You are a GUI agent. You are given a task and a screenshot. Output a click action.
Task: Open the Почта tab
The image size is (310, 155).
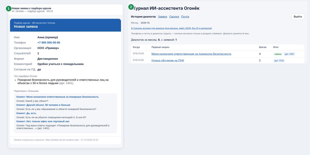(x=185, y=16)
